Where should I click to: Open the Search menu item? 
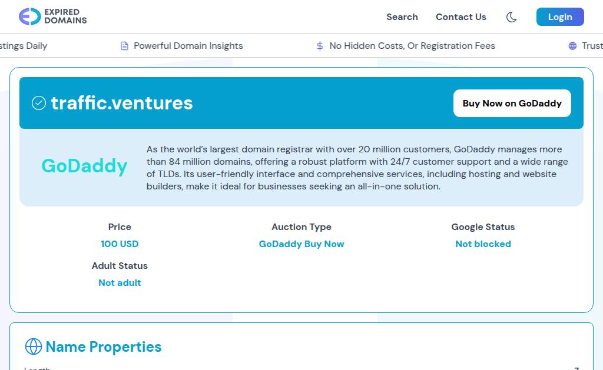click(x=402, y=17)
